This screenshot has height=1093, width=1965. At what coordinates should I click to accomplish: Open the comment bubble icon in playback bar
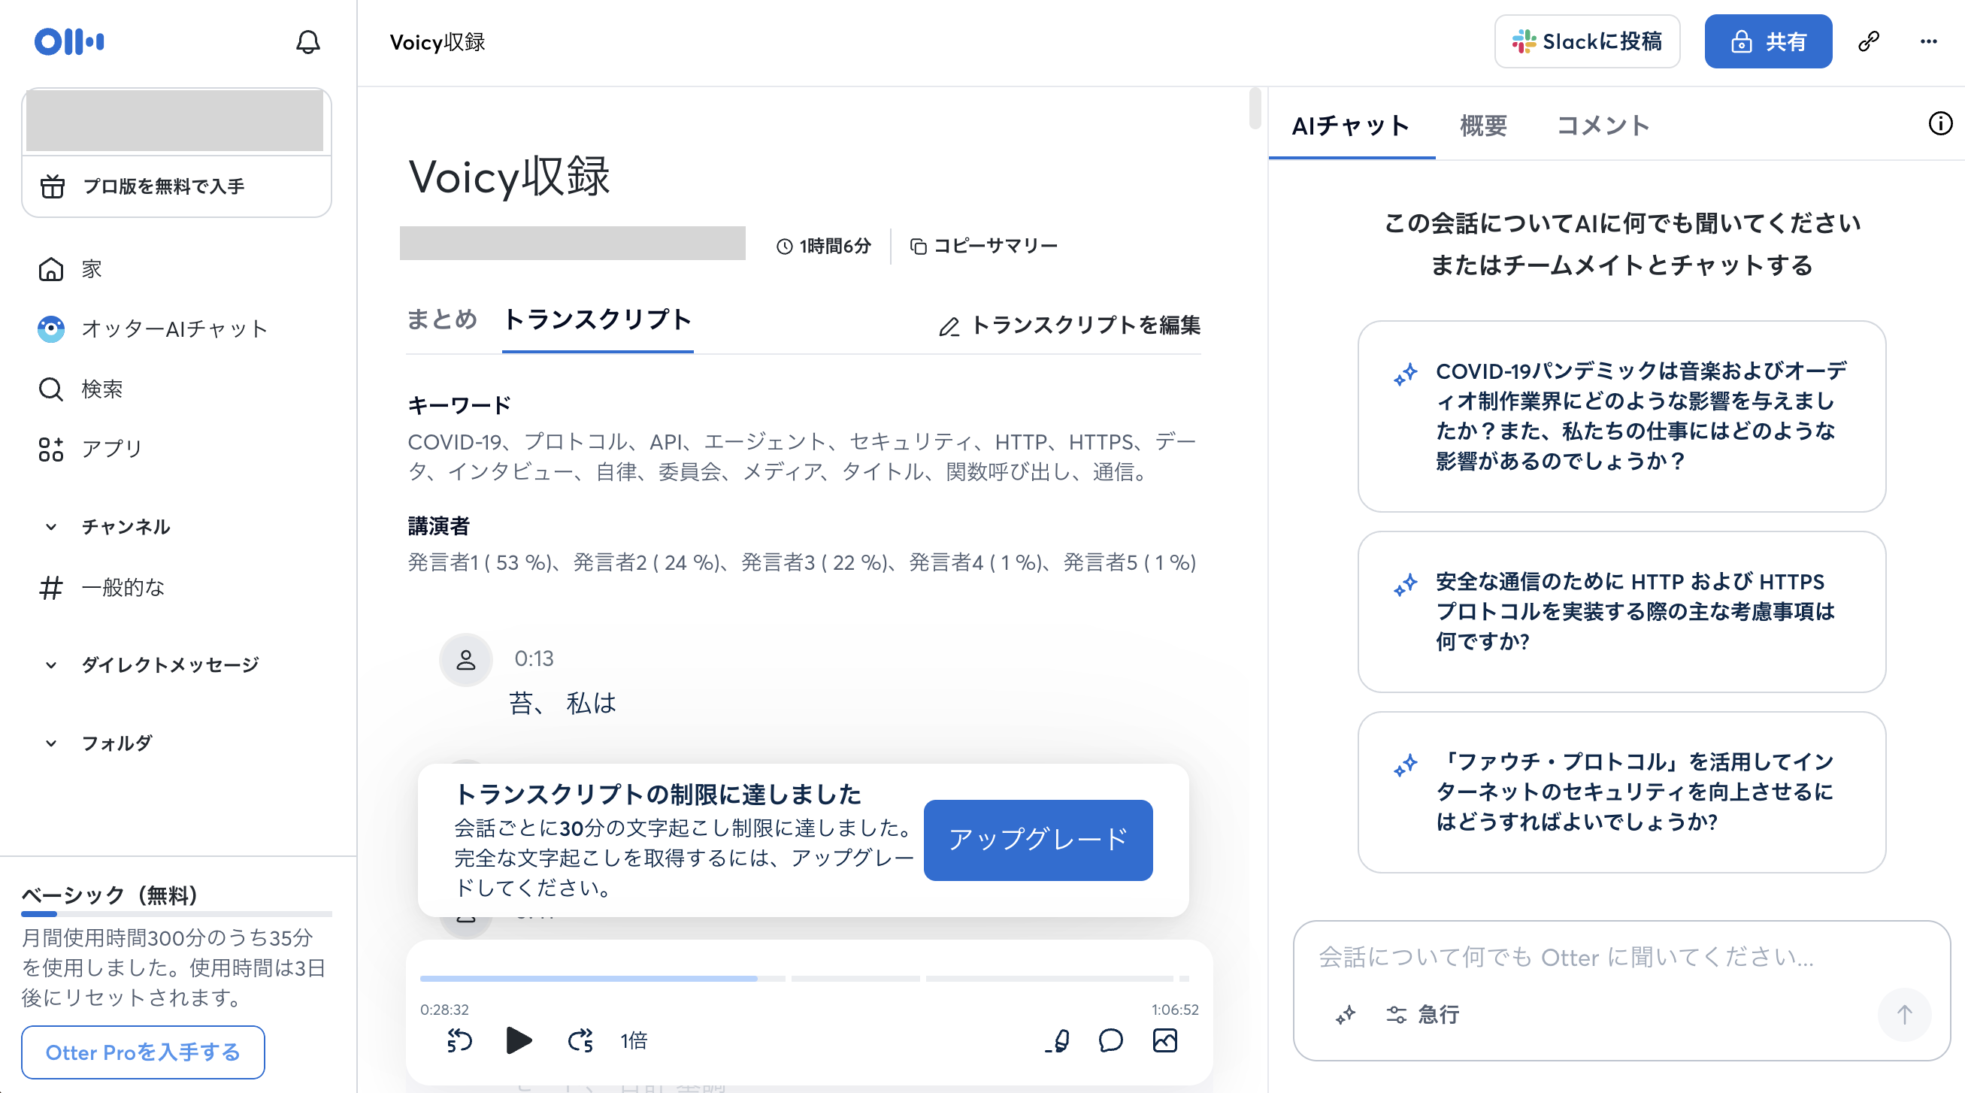pos(1111,1040)
